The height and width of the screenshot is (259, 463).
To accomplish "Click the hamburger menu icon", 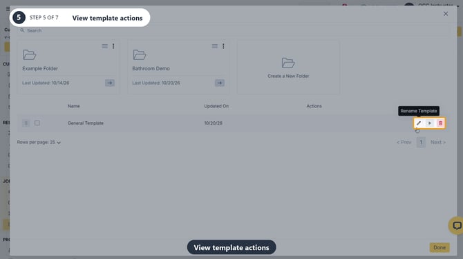I will coord(8,9).
